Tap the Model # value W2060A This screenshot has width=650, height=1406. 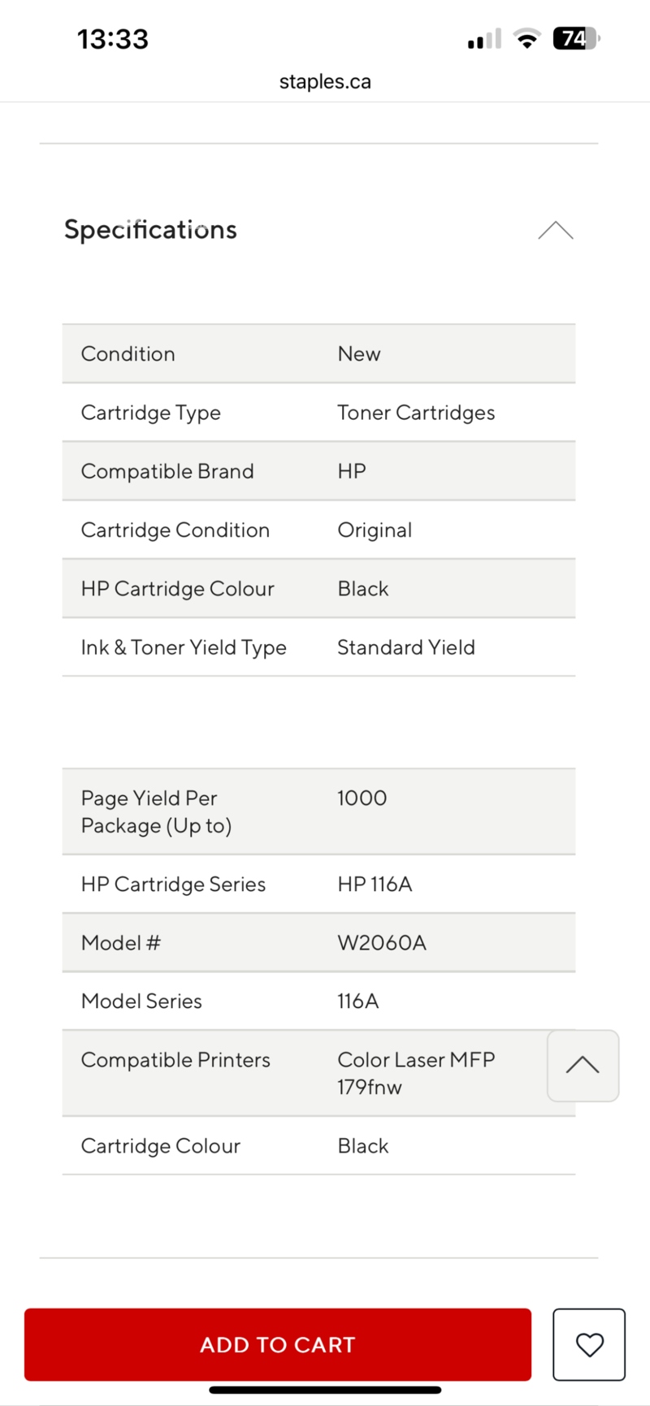pos(382,943)
